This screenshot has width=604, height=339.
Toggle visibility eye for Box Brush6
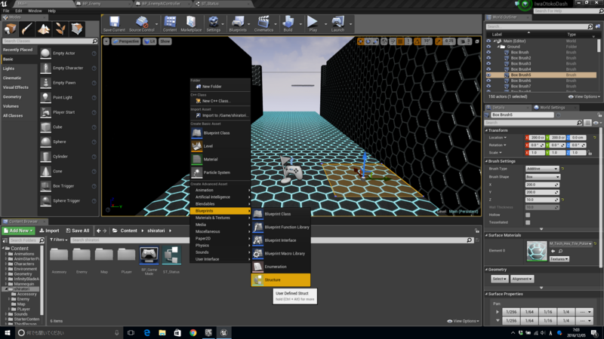488,81
